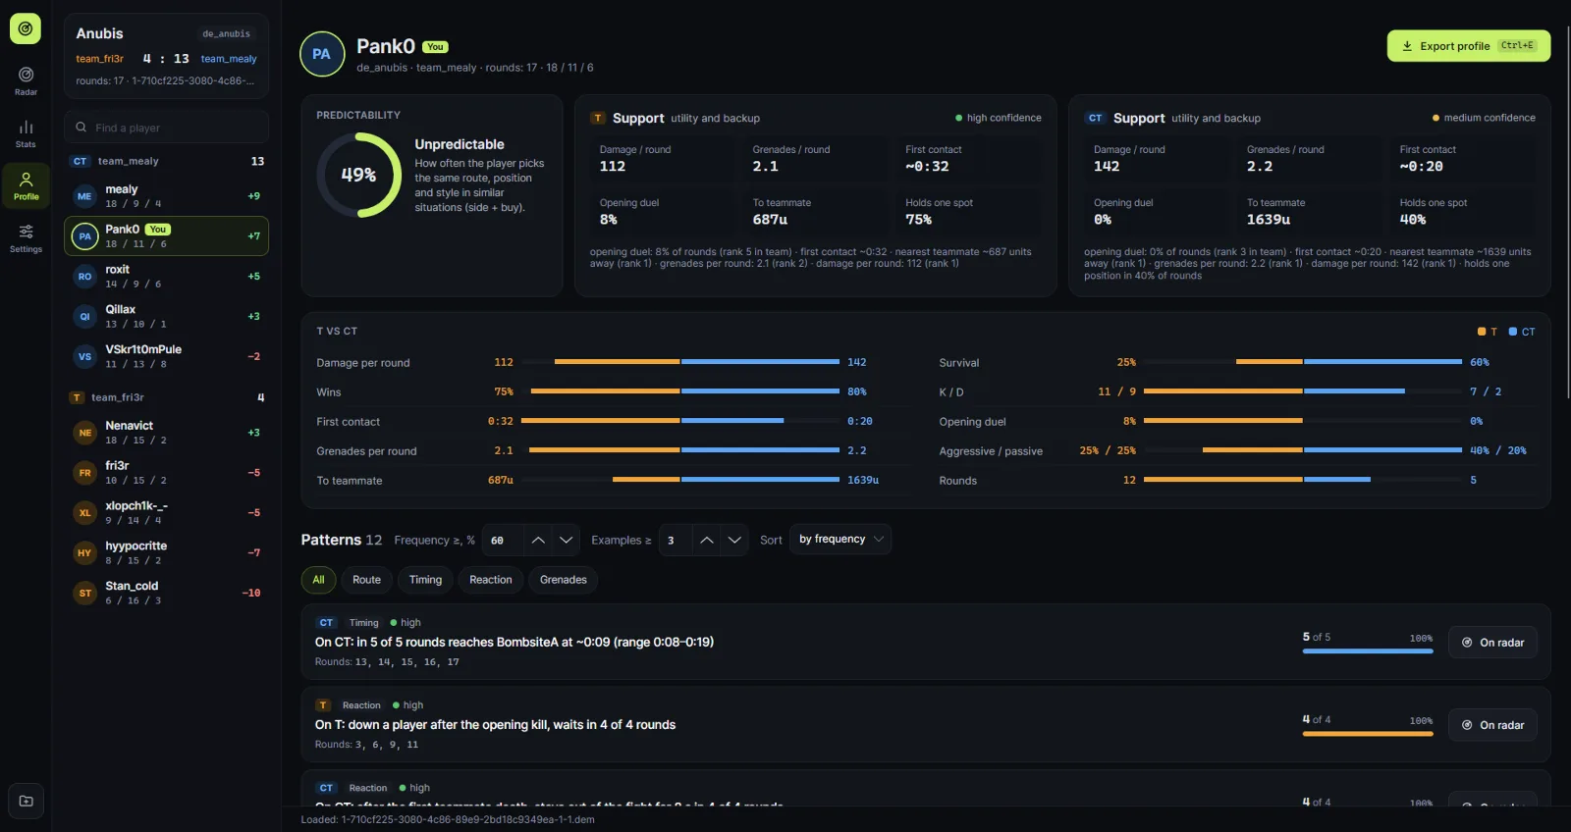Click the app logo icon
The image size is (1571, 832).
pos(26,28)
